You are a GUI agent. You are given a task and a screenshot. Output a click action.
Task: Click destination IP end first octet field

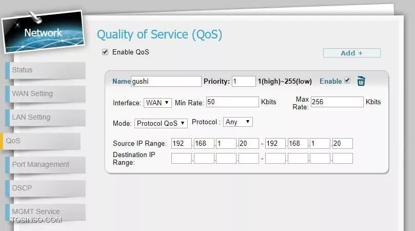[275, 159]
